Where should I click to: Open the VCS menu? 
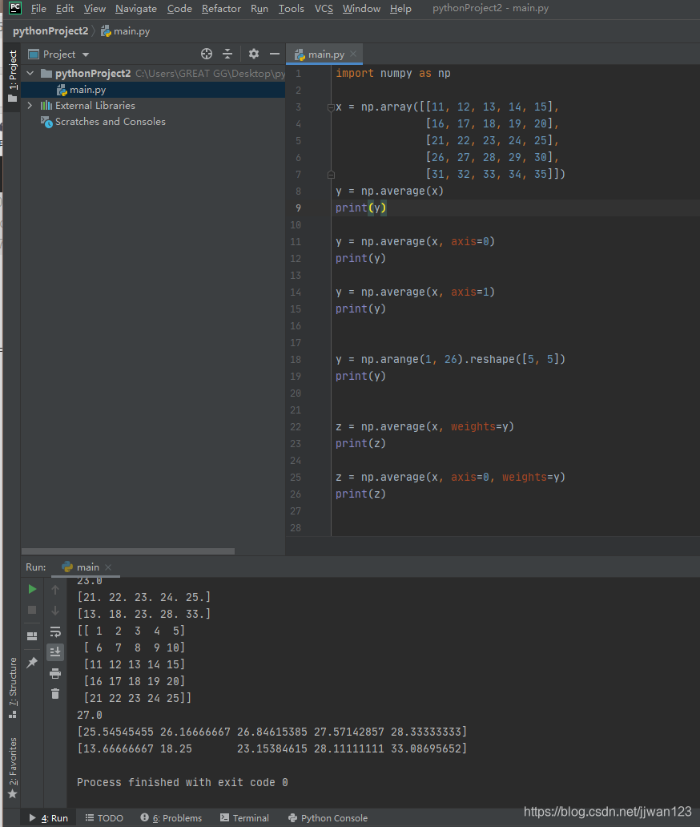[x=324, y=9]
